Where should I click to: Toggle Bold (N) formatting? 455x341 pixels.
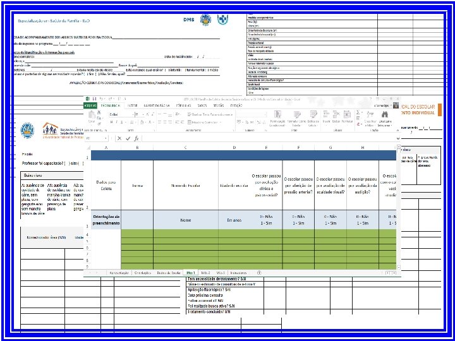(x=111, y=123)
